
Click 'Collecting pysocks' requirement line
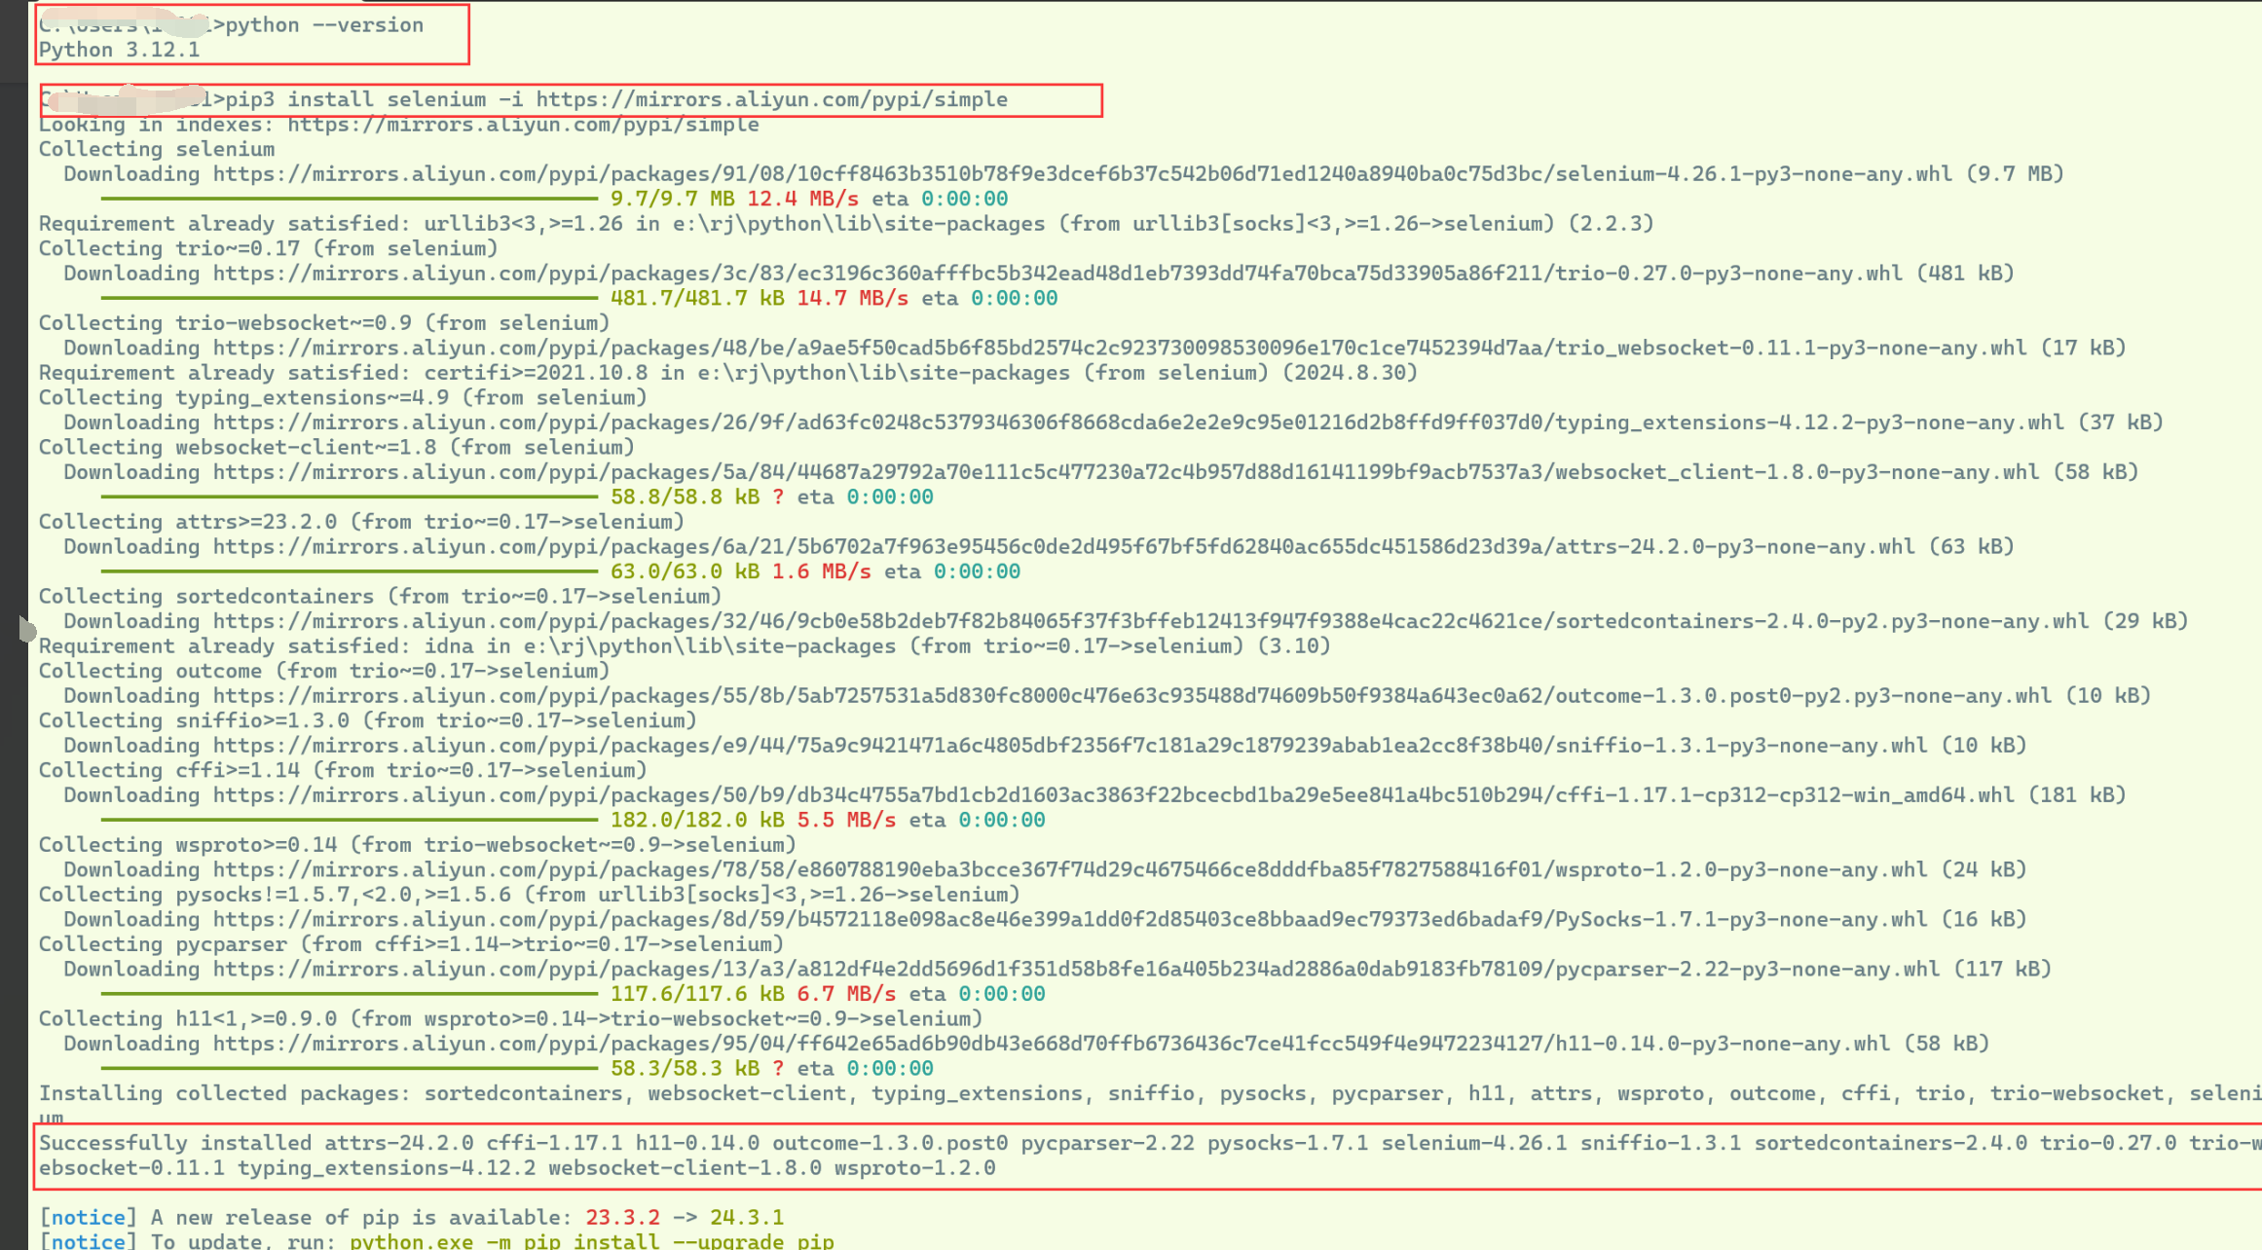coord(530,895)
